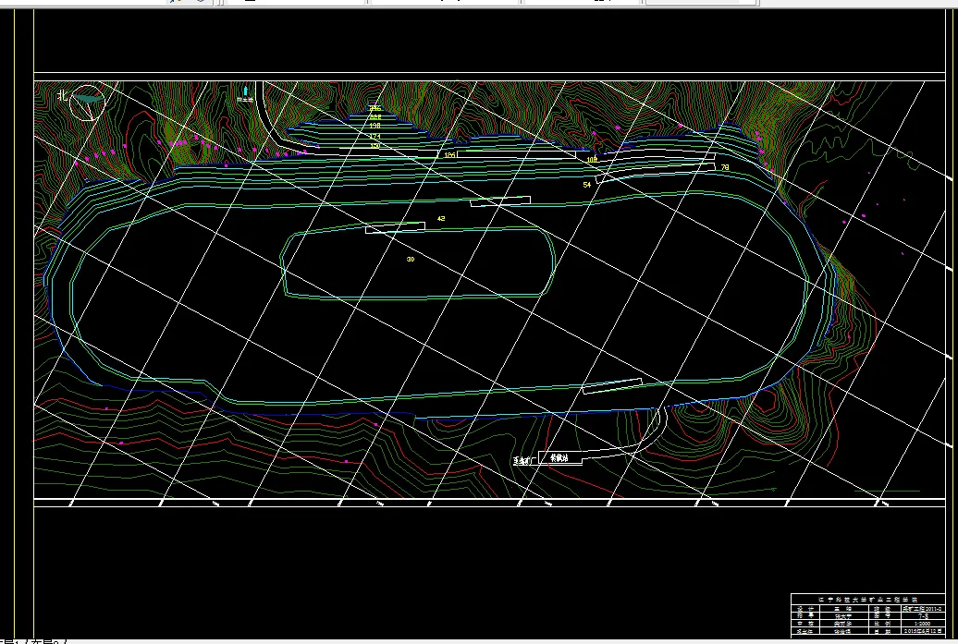Select the elevation label 78
Screen dimensions: 958x644
coord(725,166)
